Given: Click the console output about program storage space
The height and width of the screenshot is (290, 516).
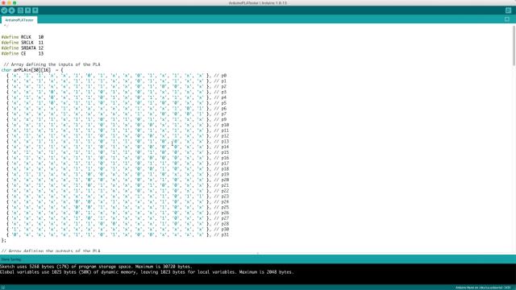Looking at the screenshot, I should click(96, 267).
